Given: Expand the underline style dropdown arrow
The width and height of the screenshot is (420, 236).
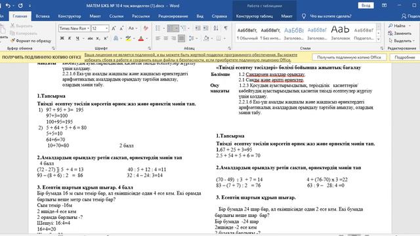Looking at the screenshot, I should click(x=83, y=39).
